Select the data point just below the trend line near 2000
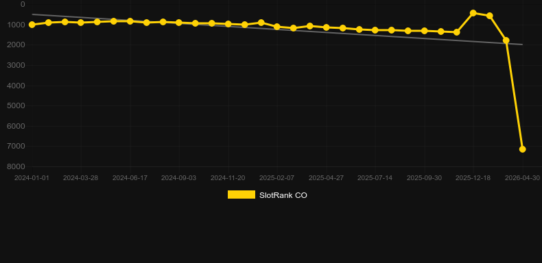542x263 pixels. point(506,40)
